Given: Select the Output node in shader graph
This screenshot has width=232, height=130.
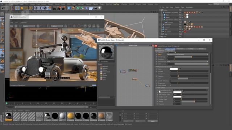Looking at the screenshot, I should tap(148, 86).
